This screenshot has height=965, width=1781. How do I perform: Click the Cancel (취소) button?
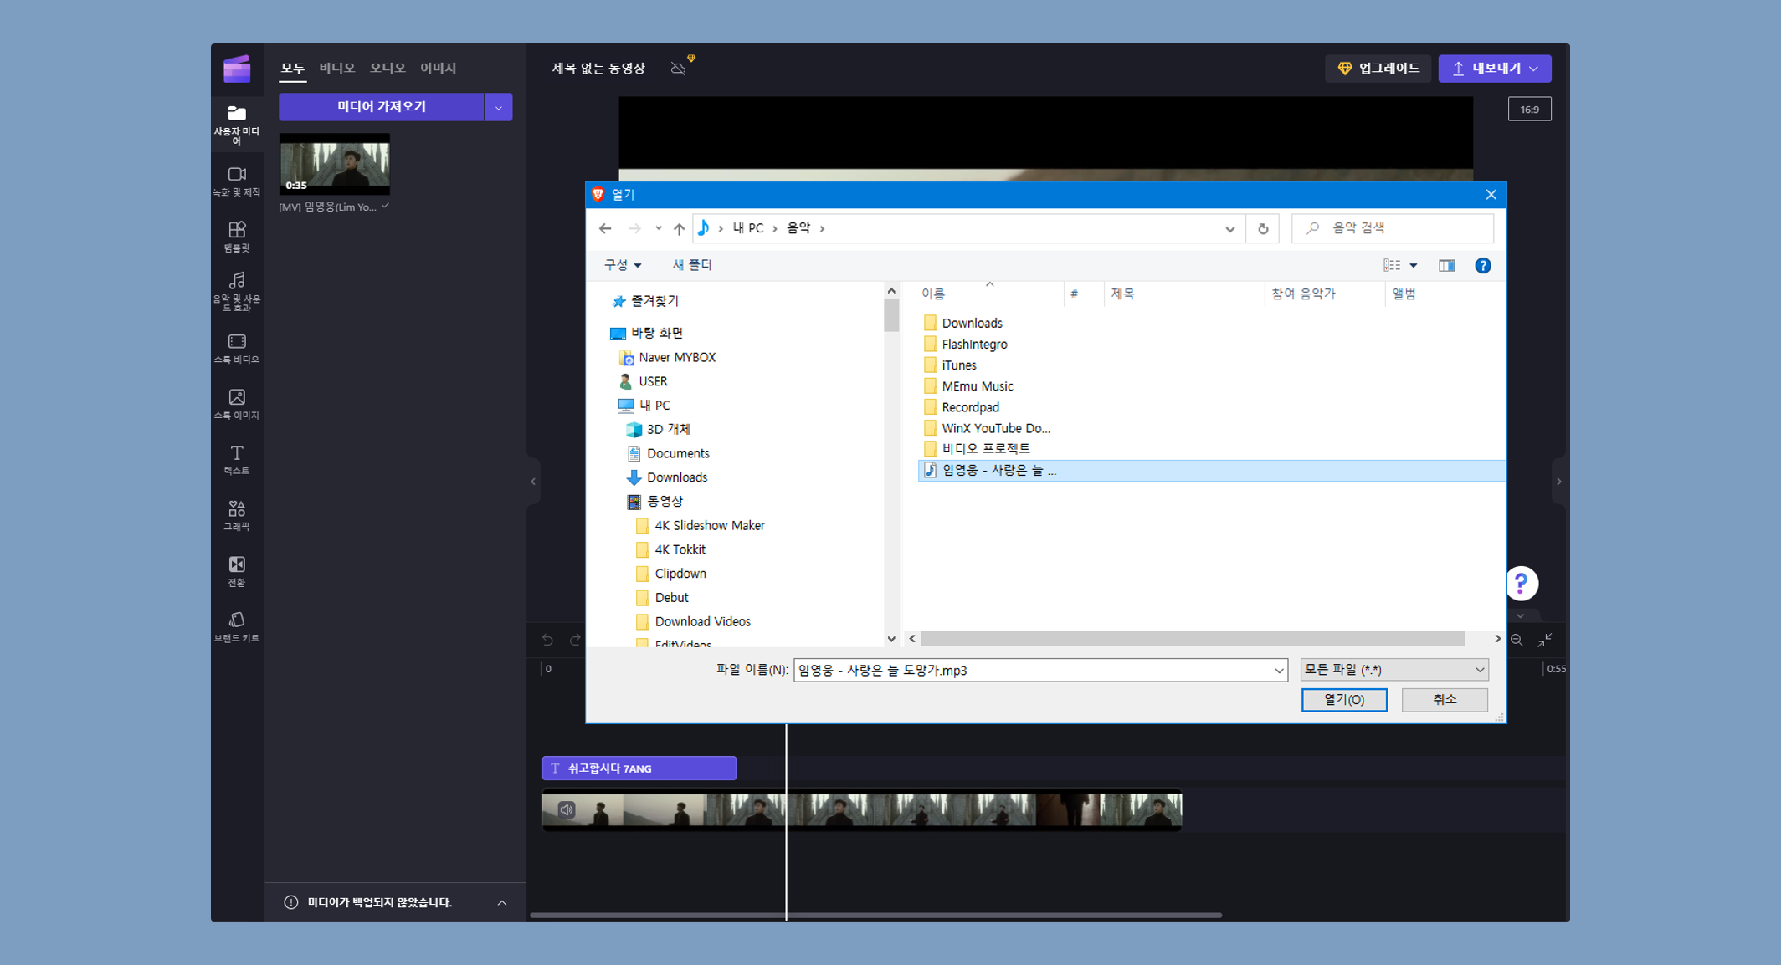[1444, 699]
